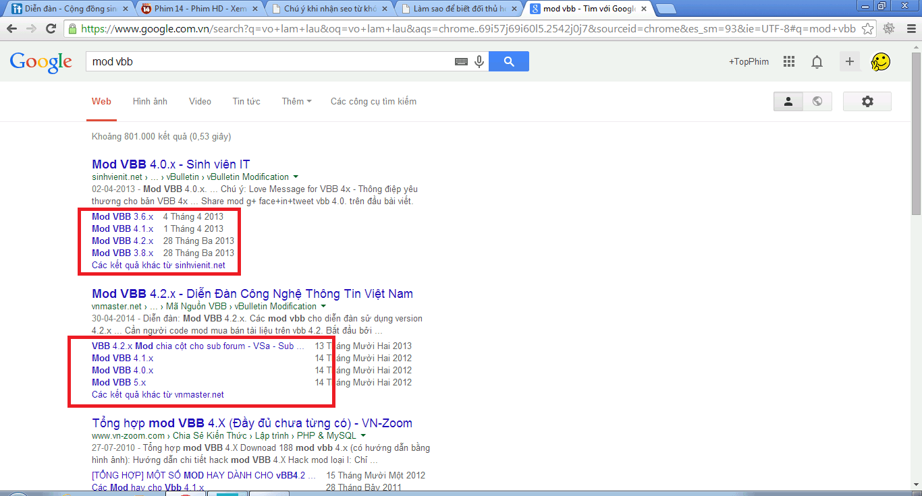Expand green arrow beside vn-zoom.com breadcrumb
This screenshot has width=922, height=496.
point(362,436)
